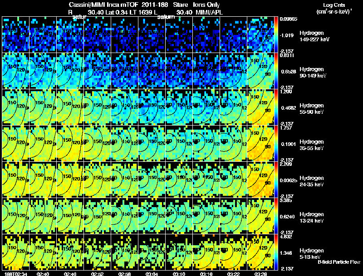363x276 pixels.
Task: Click the 0.4682 colorbar value
Action: (x=289, y=108)
